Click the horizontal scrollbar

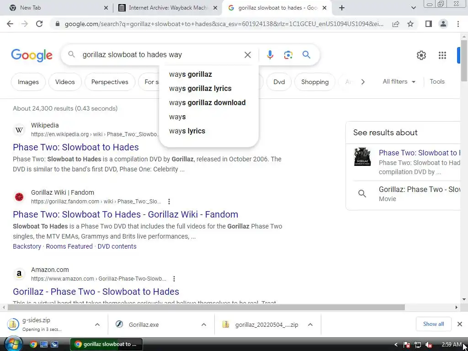click(206, 307)
